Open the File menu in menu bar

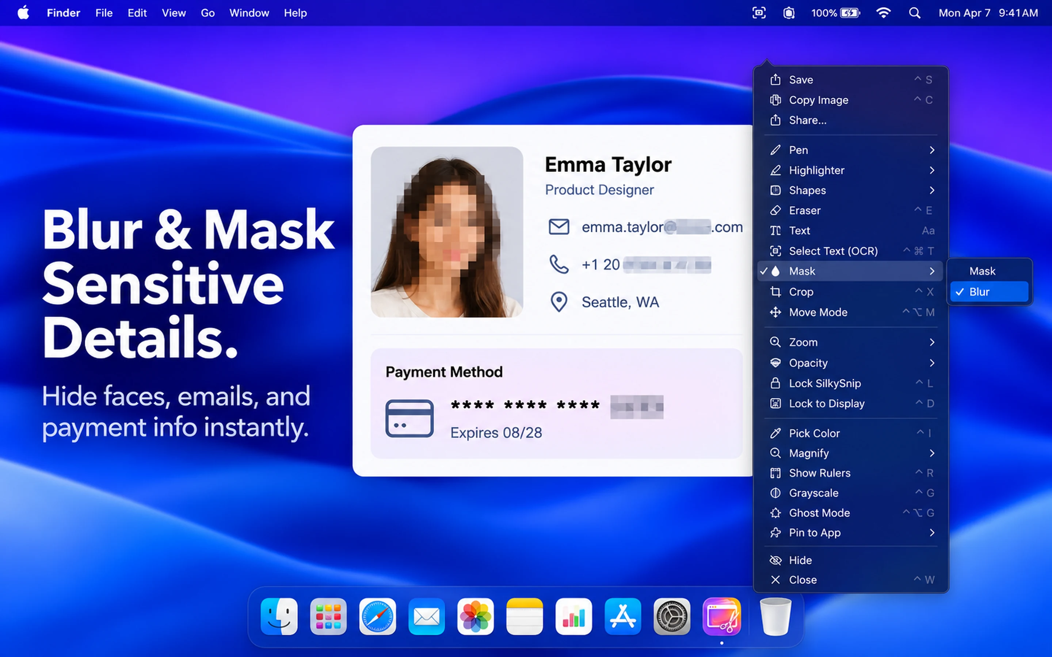click(x=104, y=13)
